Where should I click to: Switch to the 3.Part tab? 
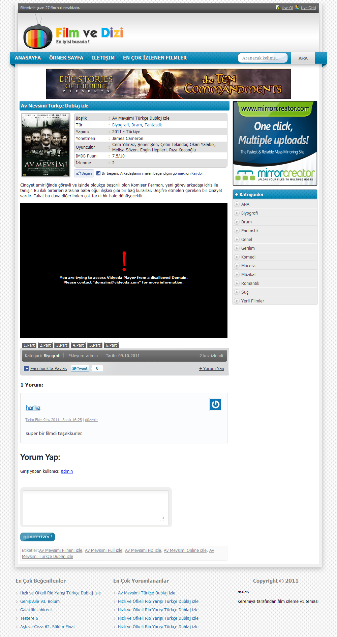pyautogui.click(x=62, y=345)
